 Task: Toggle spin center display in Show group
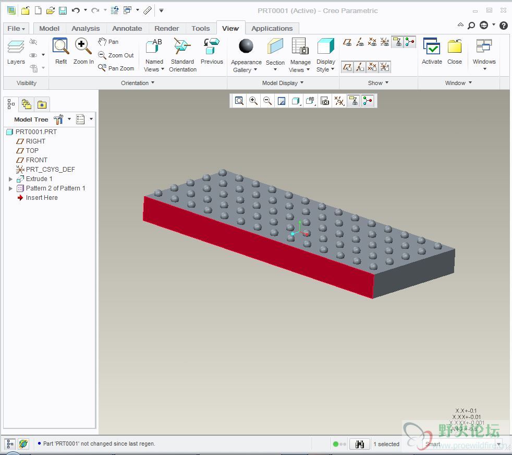410,42
